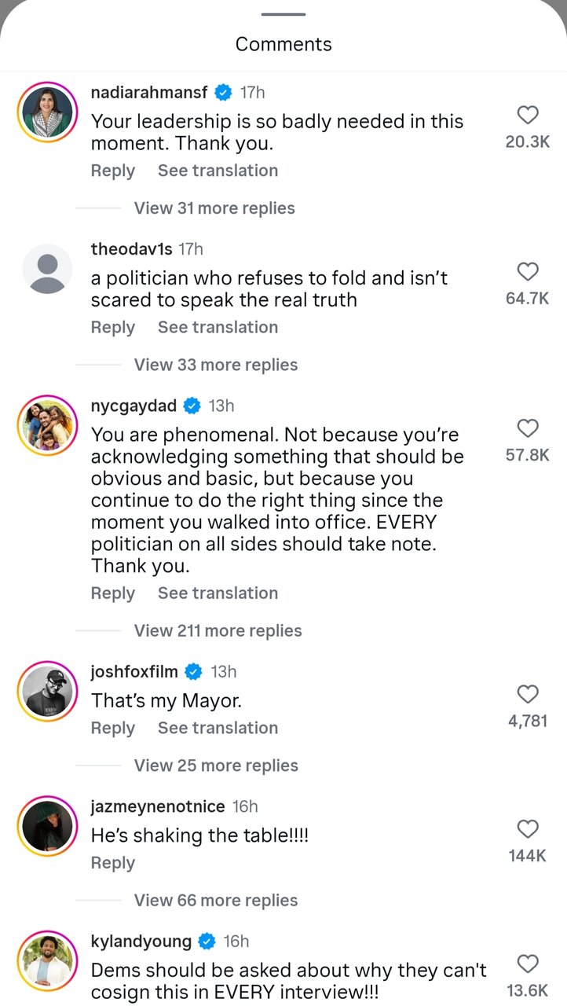Viewport: 567px width, 1006px height.
Task: Reply to theodav1s's comment
Action: coord(113,328)
